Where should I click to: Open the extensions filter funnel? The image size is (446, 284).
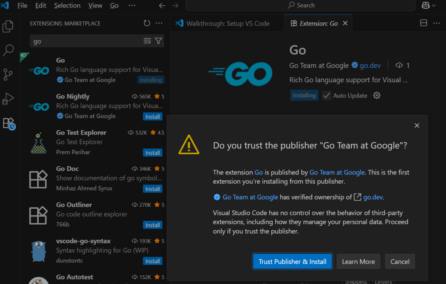click(x=158, y=41)
